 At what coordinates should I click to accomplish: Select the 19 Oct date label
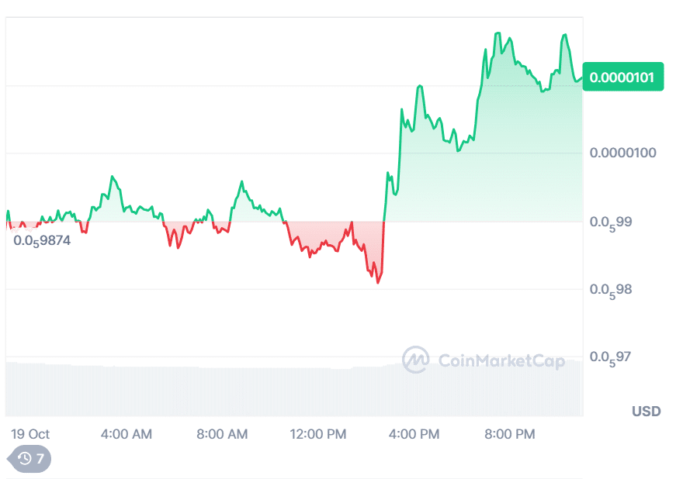30,434
